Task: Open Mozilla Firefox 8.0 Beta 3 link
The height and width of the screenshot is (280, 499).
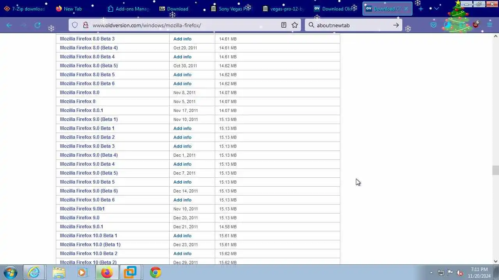Action: pyautogui.click(x=87, y=39)
